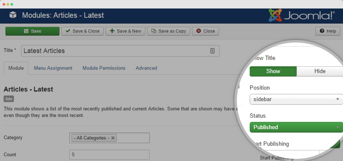The image size is (343, 161).
Task: Click Save & New
Action: [x=126, y=31]
